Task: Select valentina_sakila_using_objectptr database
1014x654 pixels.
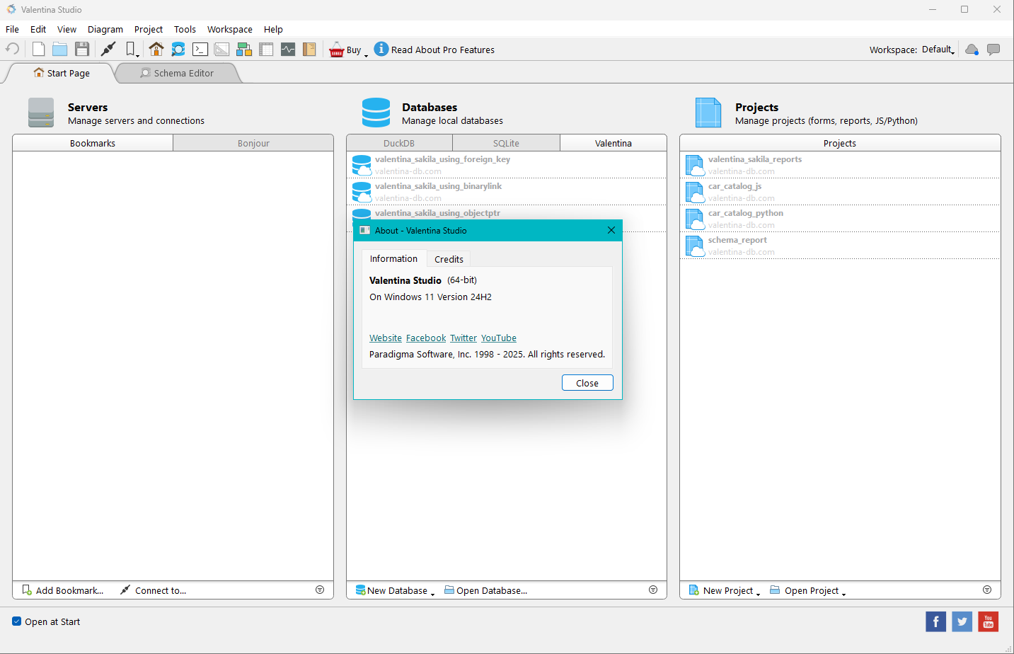Action: point(507,214)
